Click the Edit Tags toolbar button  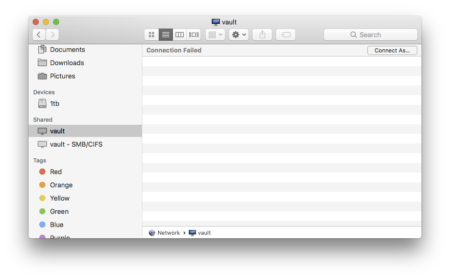coord(286,35)
